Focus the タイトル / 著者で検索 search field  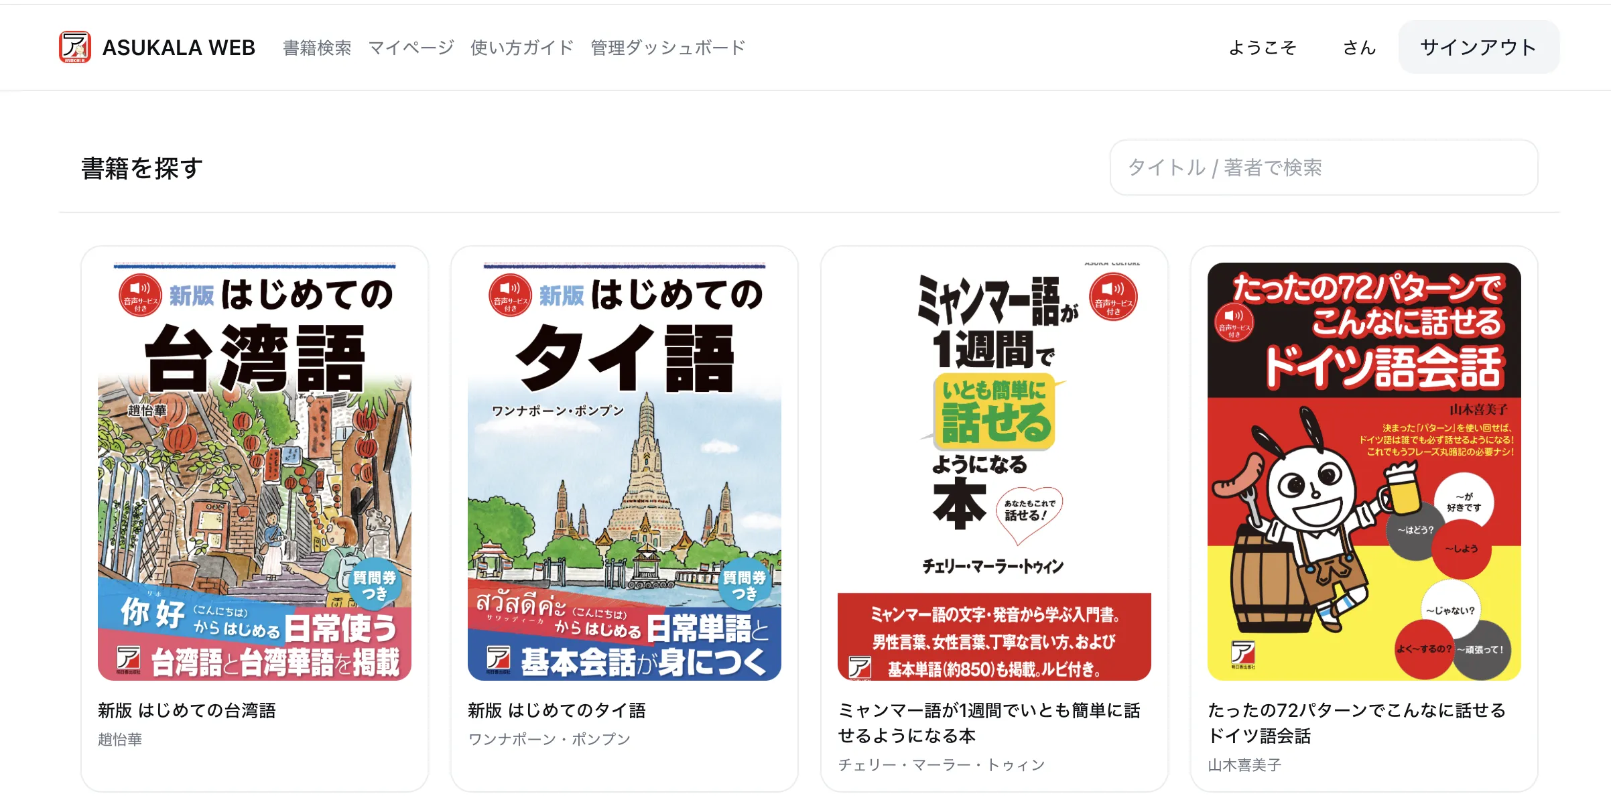(1324, 167)
